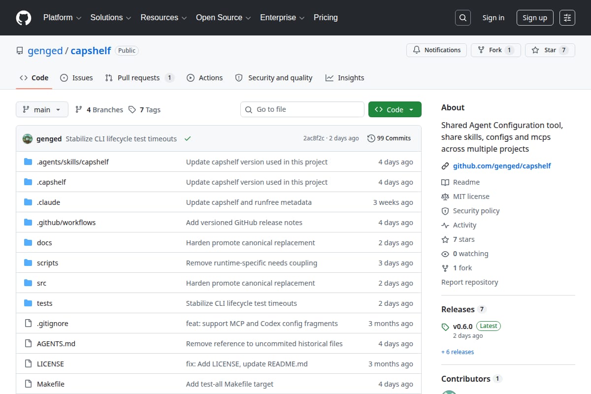Open the .agents/skills/capshelf folder icon

[28, 162]
